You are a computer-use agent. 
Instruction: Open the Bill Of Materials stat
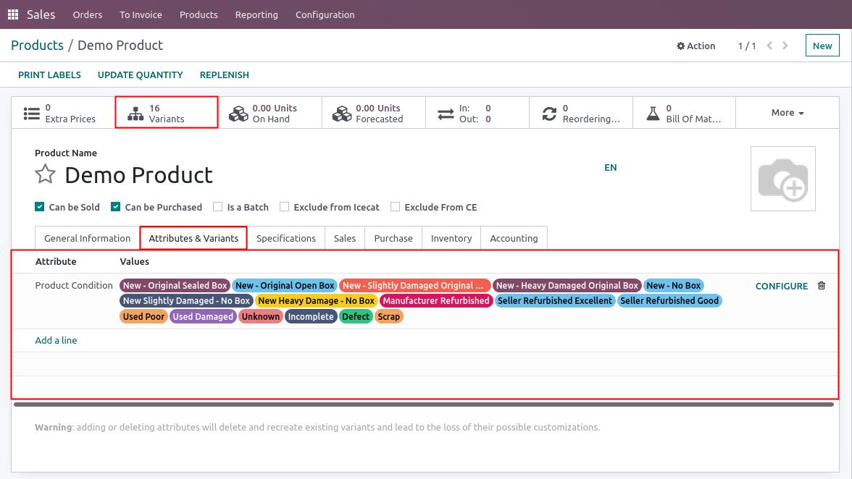653,113
